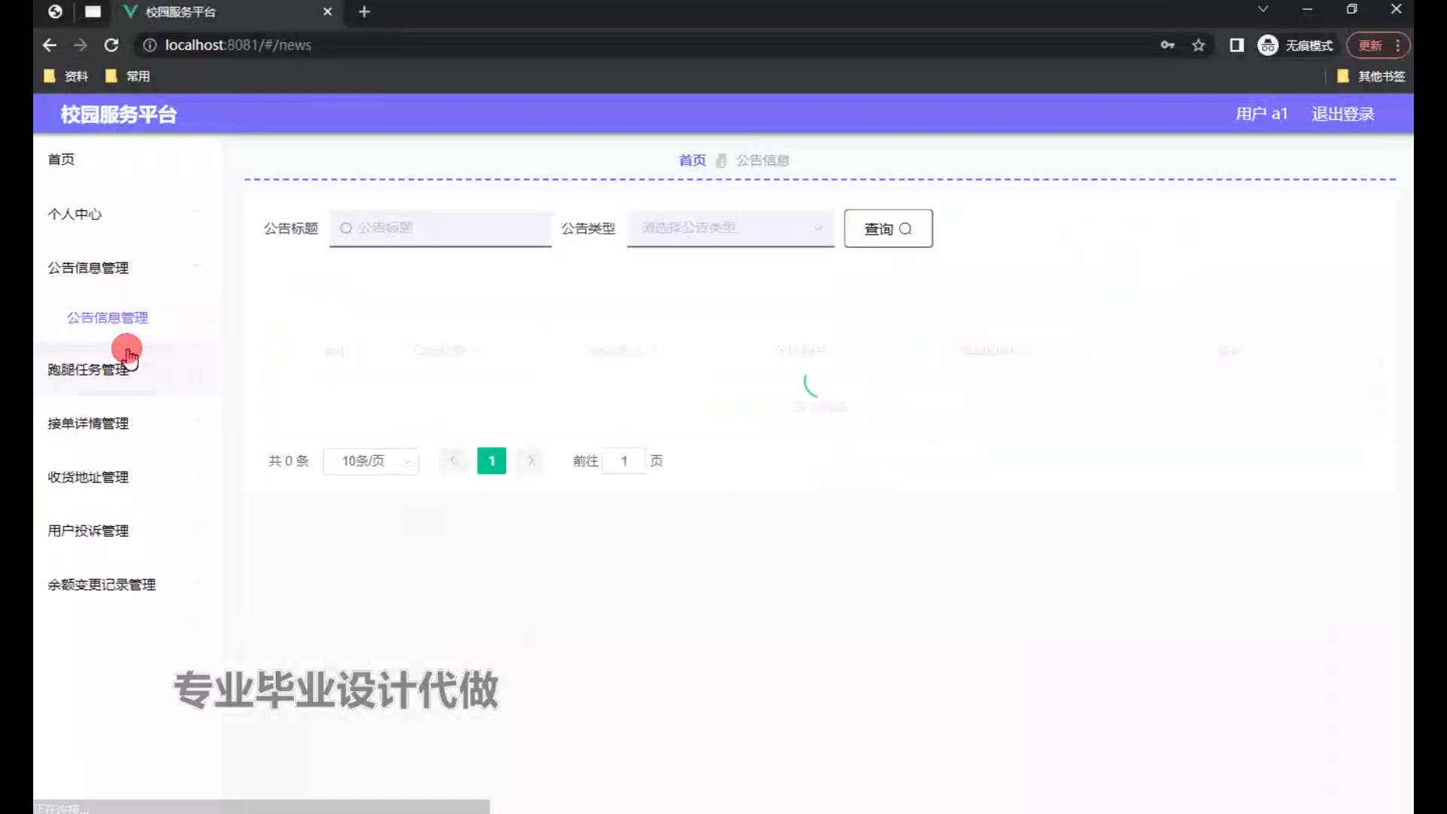Click site info icon in address bar
The width and height of the screenshot is (1447, 814).
tap(149, 45)
